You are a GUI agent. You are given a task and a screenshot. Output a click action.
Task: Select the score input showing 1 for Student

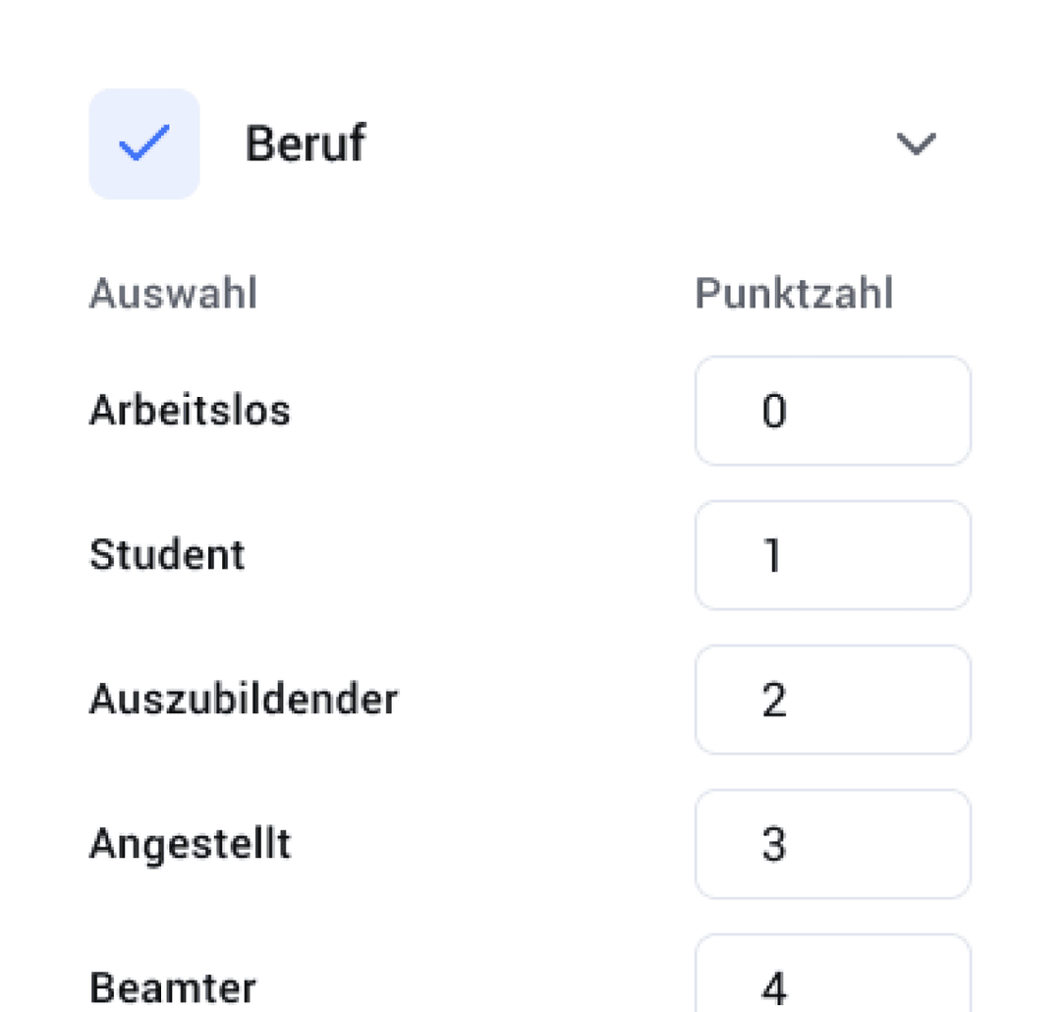(x=832, y=555)
